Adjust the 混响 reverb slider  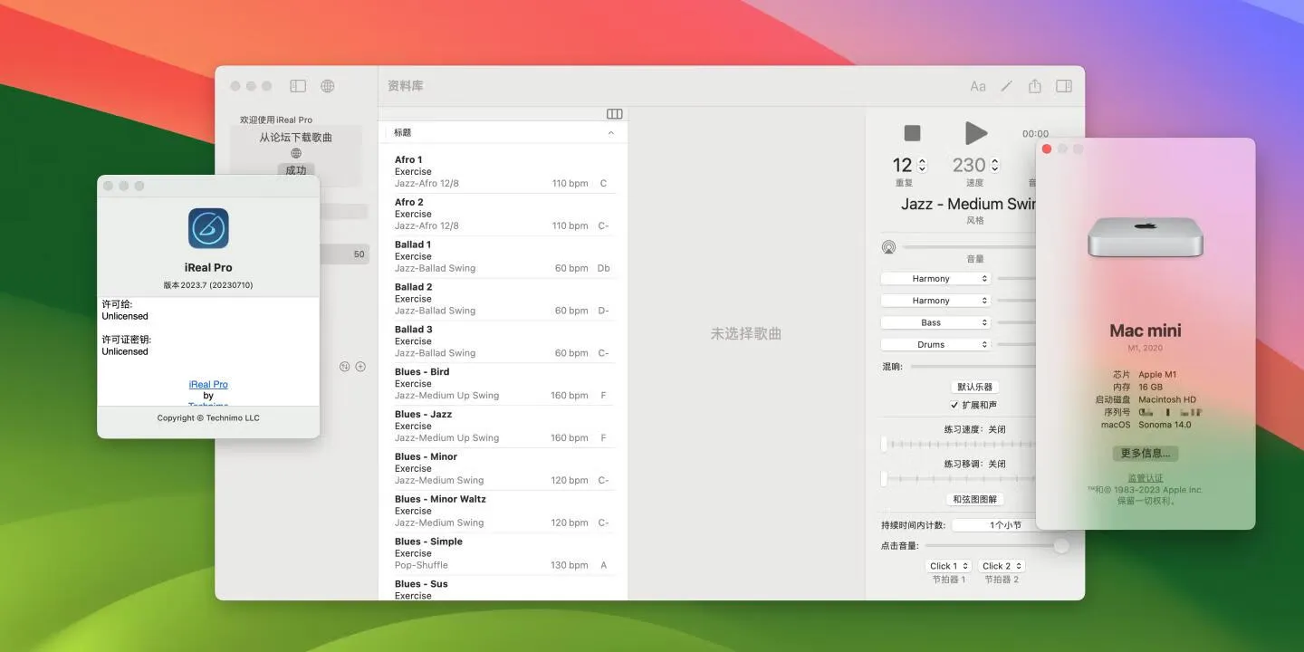coord(973,367)
